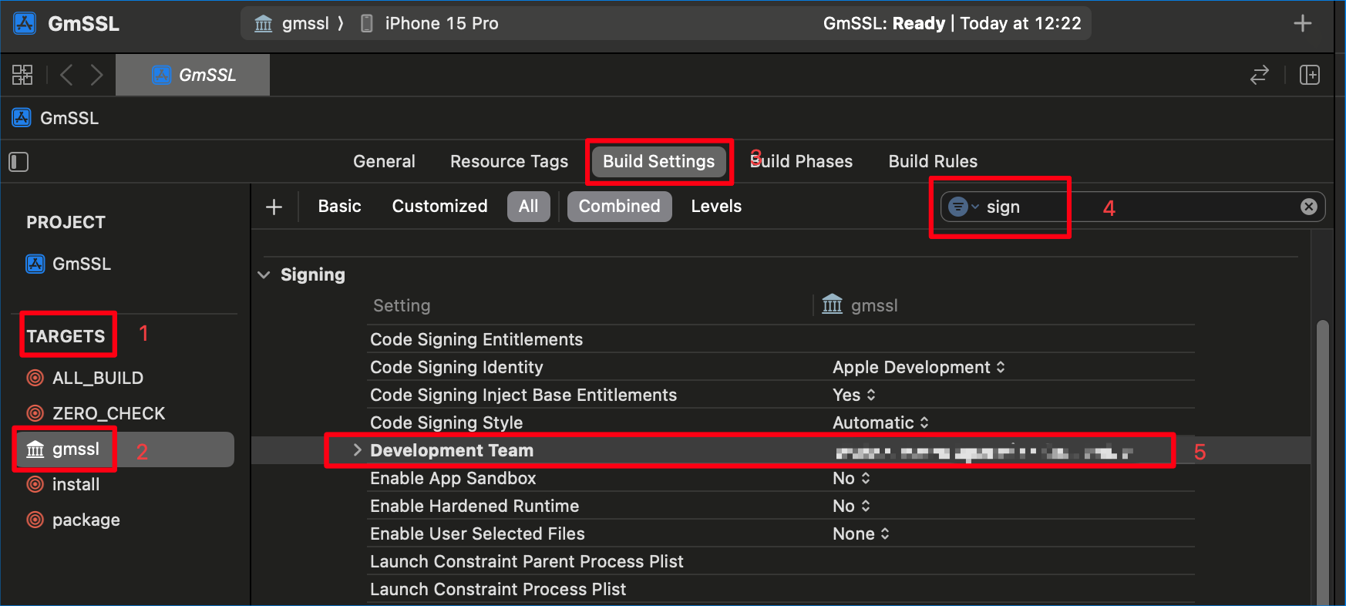Click the Setting column header
1346x606 pixels.
click(402, 305)
